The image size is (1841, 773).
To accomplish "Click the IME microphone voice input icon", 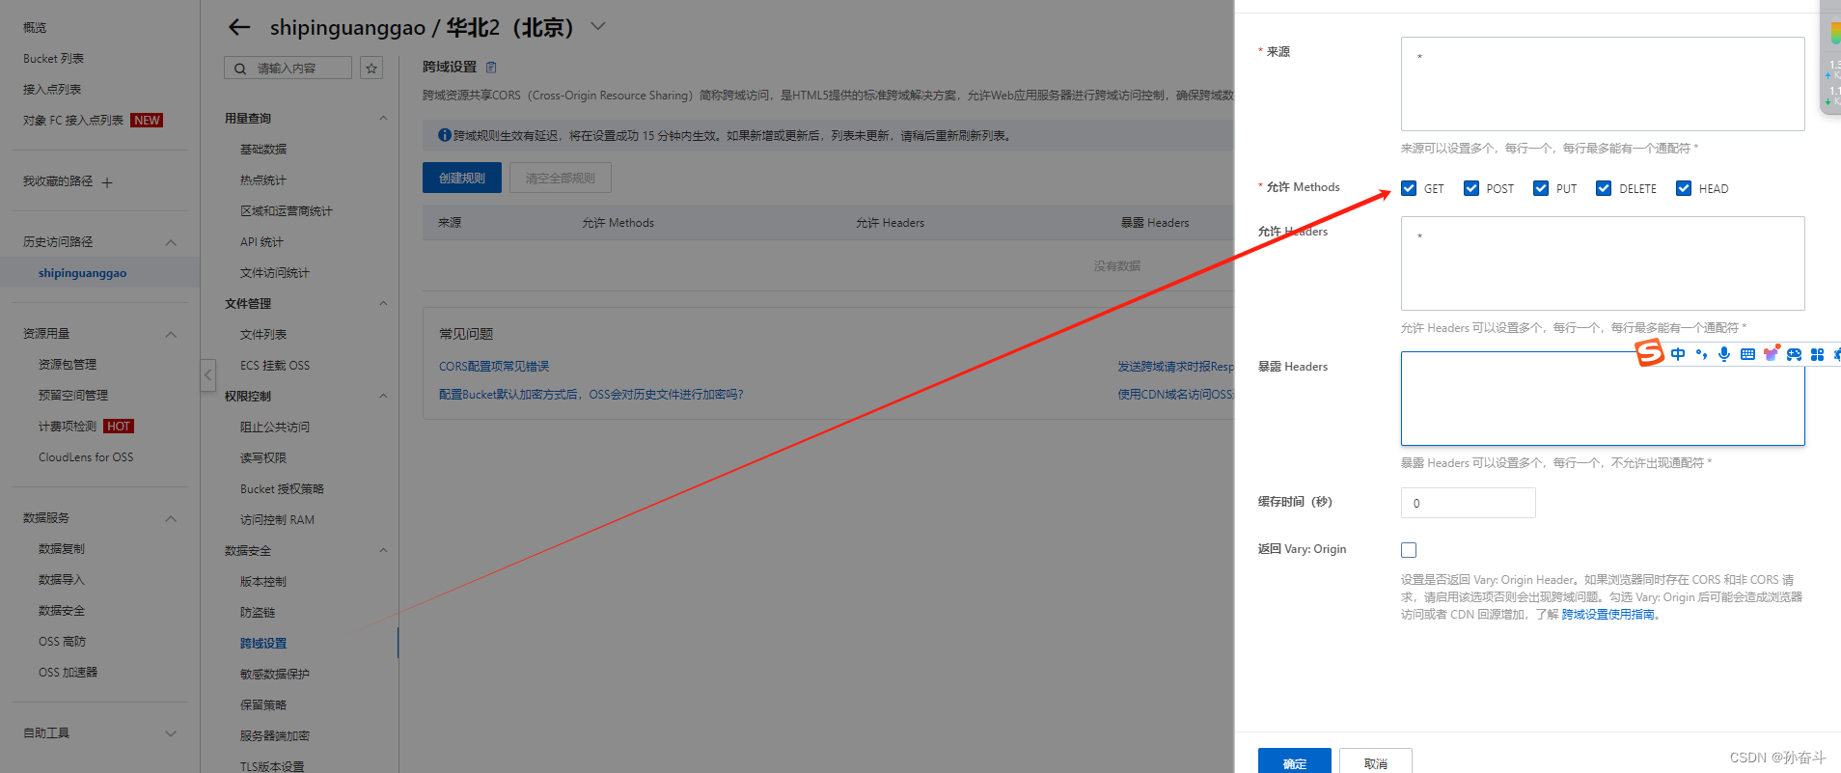I will click(x=1724, y=354).
